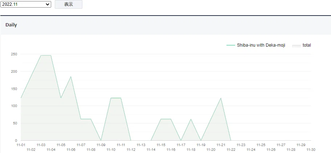Viewport: 331px width, 153px height.
Task: Click the 11-01 x-axis label
Action: click(21, 145)
